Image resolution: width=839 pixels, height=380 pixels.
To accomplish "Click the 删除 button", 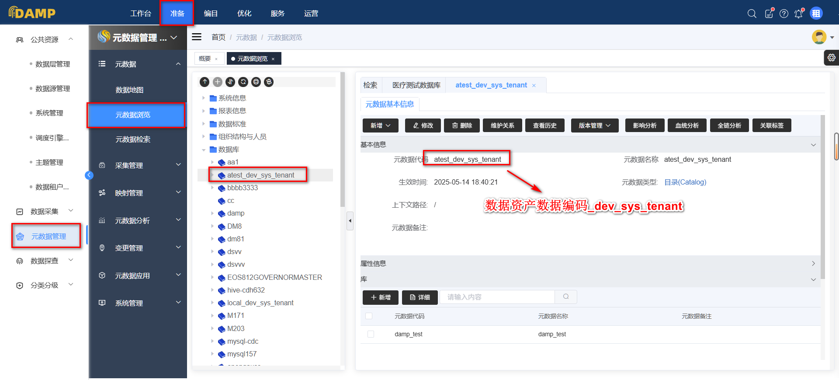I will pyautogui.click(x=462, y=126).
